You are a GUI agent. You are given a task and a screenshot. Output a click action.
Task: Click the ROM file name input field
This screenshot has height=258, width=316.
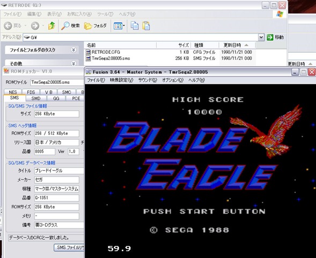tap(57, 82)
